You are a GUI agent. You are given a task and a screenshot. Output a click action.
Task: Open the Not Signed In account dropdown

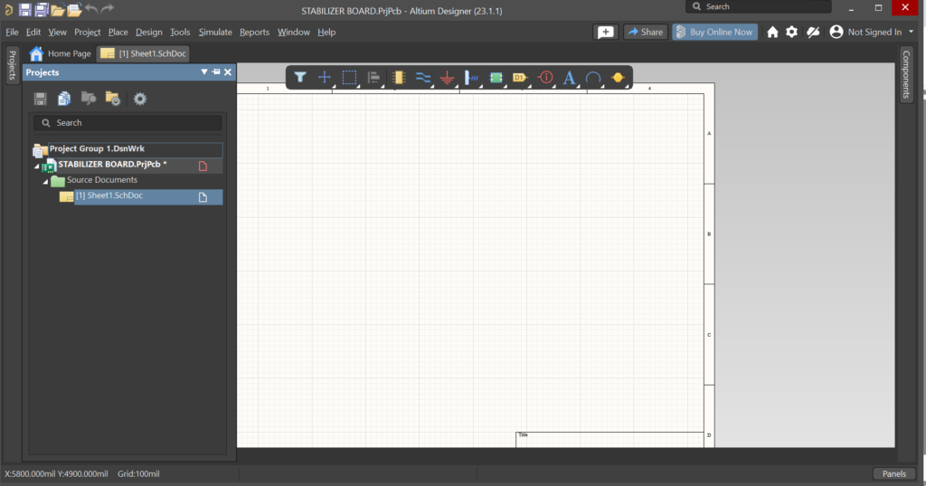(911, 32)
